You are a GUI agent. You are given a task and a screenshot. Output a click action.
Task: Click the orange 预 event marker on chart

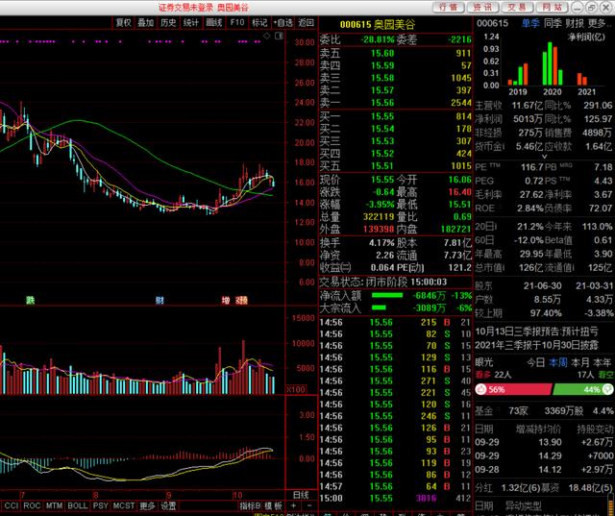(x=241, y=301)
